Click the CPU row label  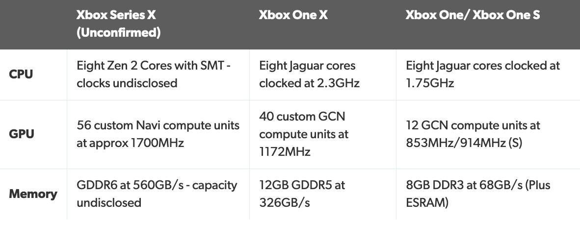tap(21, 74)
